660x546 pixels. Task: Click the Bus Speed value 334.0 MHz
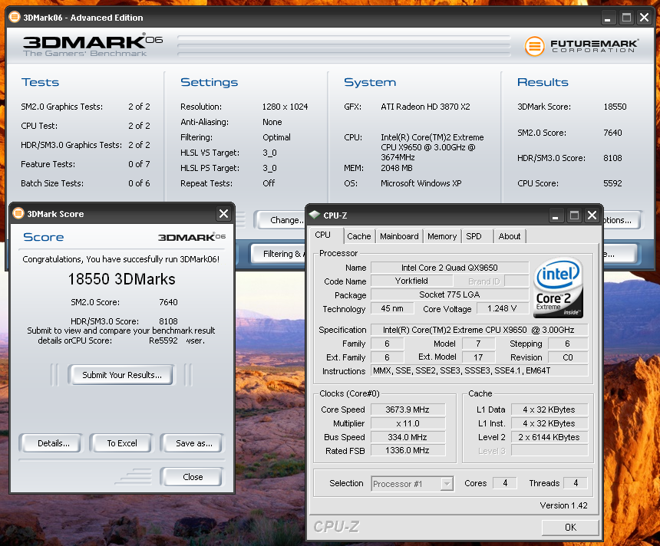pos(408,437)
